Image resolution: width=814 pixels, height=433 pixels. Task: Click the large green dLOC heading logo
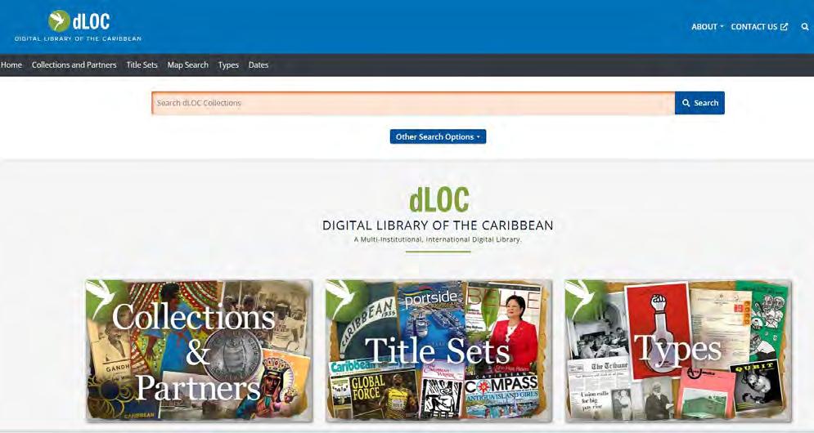pos(438,199)
